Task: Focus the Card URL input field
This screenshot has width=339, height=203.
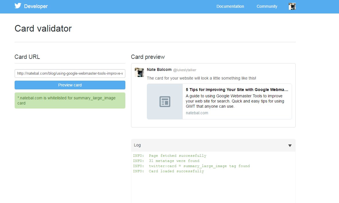Action: (70, 74)
